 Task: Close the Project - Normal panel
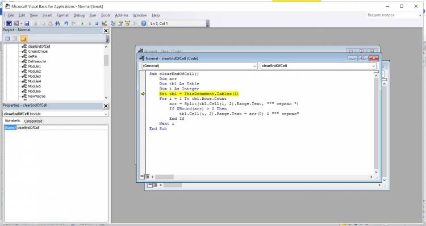pos(106,31)
